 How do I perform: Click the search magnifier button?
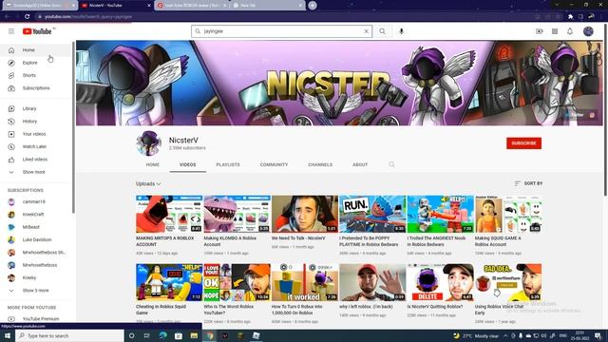click(x=382, y=31)
